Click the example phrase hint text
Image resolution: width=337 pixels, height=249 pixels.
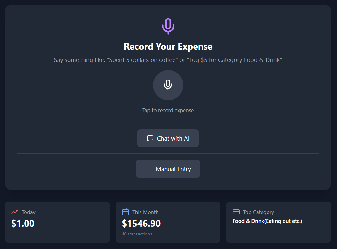click(x=168, y=60)
